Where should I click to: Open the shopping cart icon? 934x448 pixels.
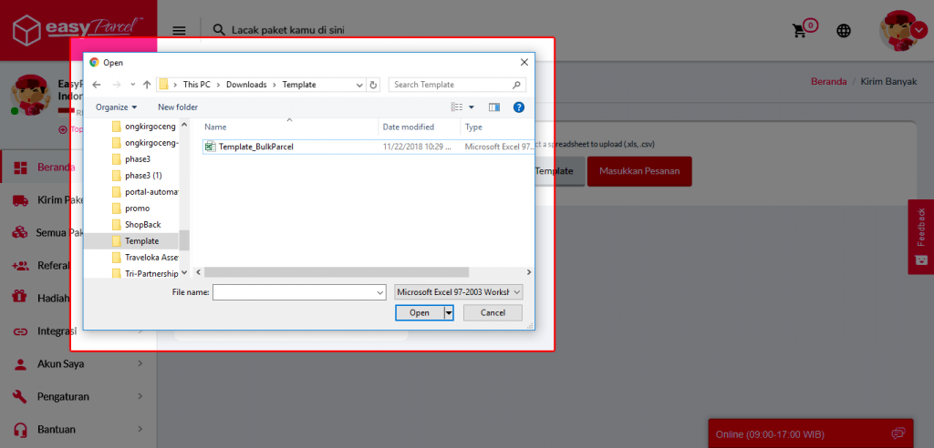pyautogui.click(x=799, y=31)
